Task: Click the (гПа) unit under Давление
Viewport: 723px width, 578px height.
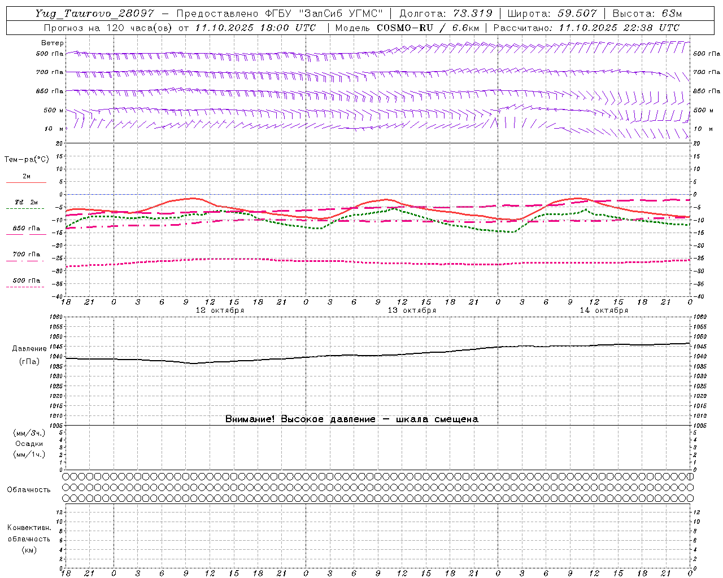Action: (x=29, y=361)
